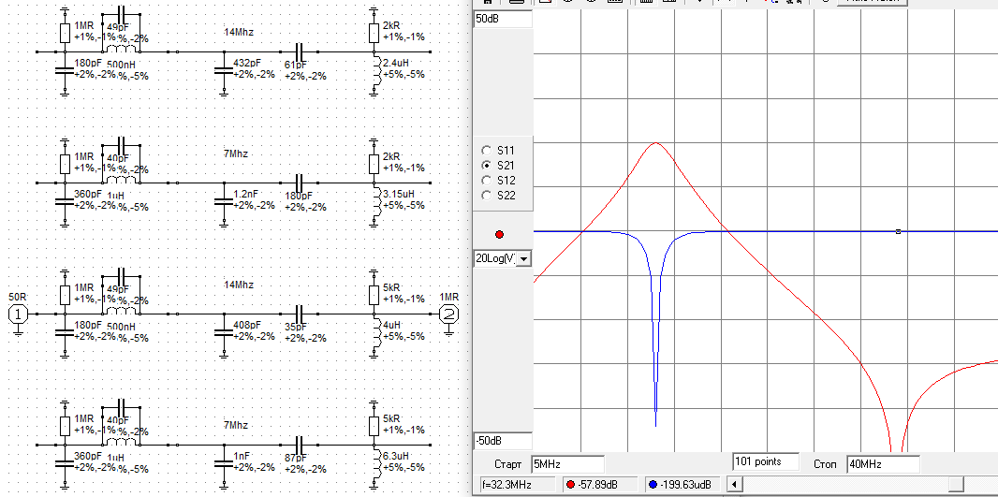The height and width of the screenshot is (497, 998).
Task: Select the S21 radio button
Action: coord(485,165)
